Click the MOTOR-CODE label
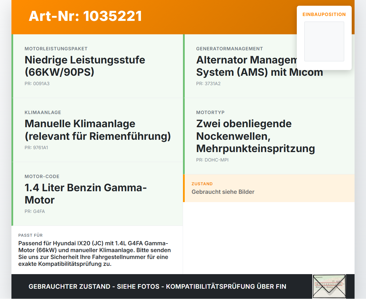 [x=42, y=177]
